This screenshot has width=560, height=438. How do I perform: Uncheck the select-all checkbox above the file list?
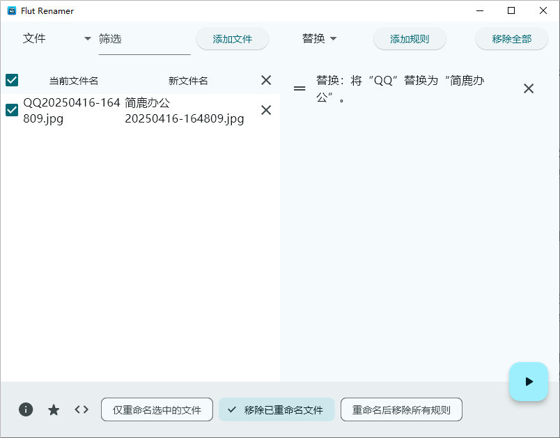point(11,80)
